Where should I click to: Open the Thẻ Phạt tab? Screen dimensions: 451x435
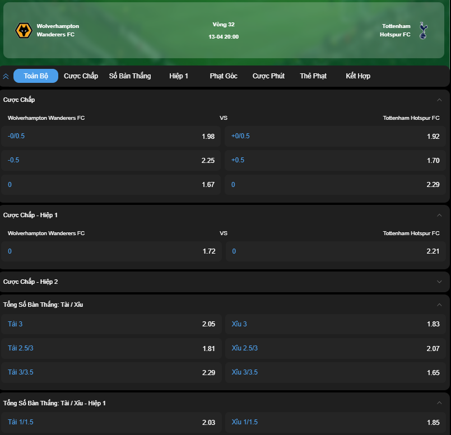pyautogui.click(x=313, y=76)
